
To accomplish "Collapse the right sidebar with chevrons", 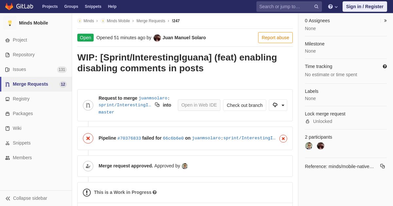I will (385, 21).
